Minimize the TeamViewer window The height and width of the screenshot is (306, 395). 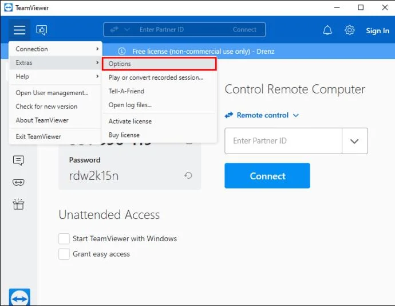(337, 7)
